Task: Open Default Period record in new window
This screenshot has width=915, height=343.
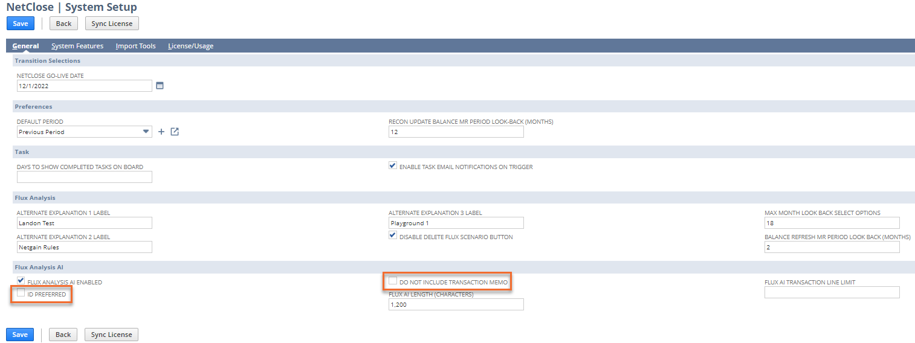Action: click(x=175, y=132)
